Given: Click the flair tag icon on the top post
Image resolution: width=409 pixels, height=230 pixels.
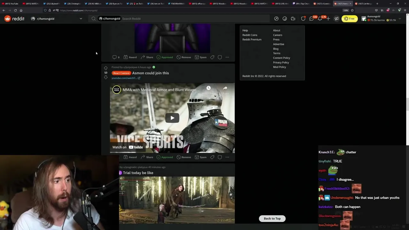Looking at the screenshot, I should 212,57.
